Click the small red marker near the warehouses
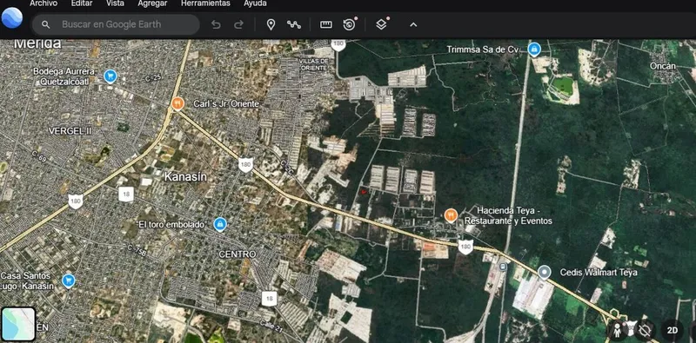 click(364, 192)
